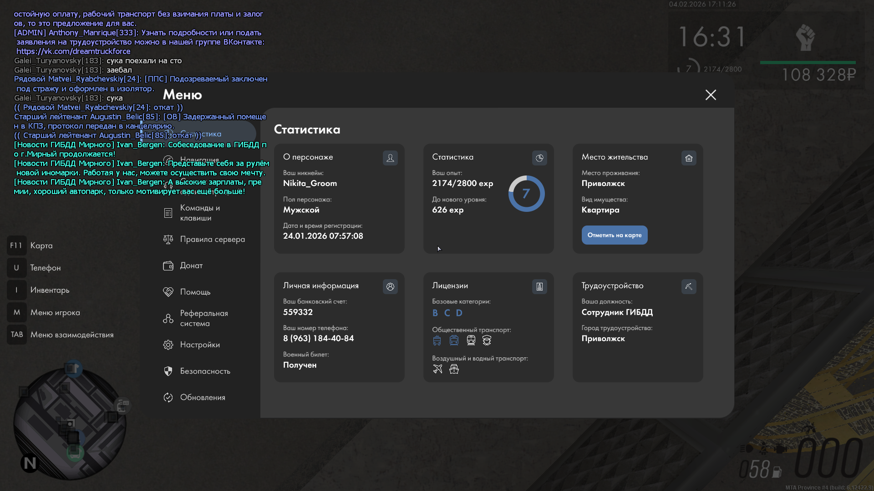Open Правила сервера menu item
Image resolution: width=874 pixels, height=491 pixels.
pos(212,239)
